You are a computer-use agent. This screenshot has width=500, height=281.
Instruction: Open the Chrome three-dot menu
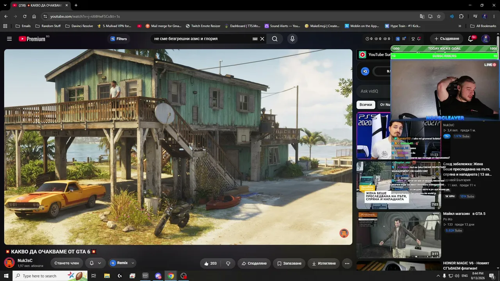tap(494, 16)
